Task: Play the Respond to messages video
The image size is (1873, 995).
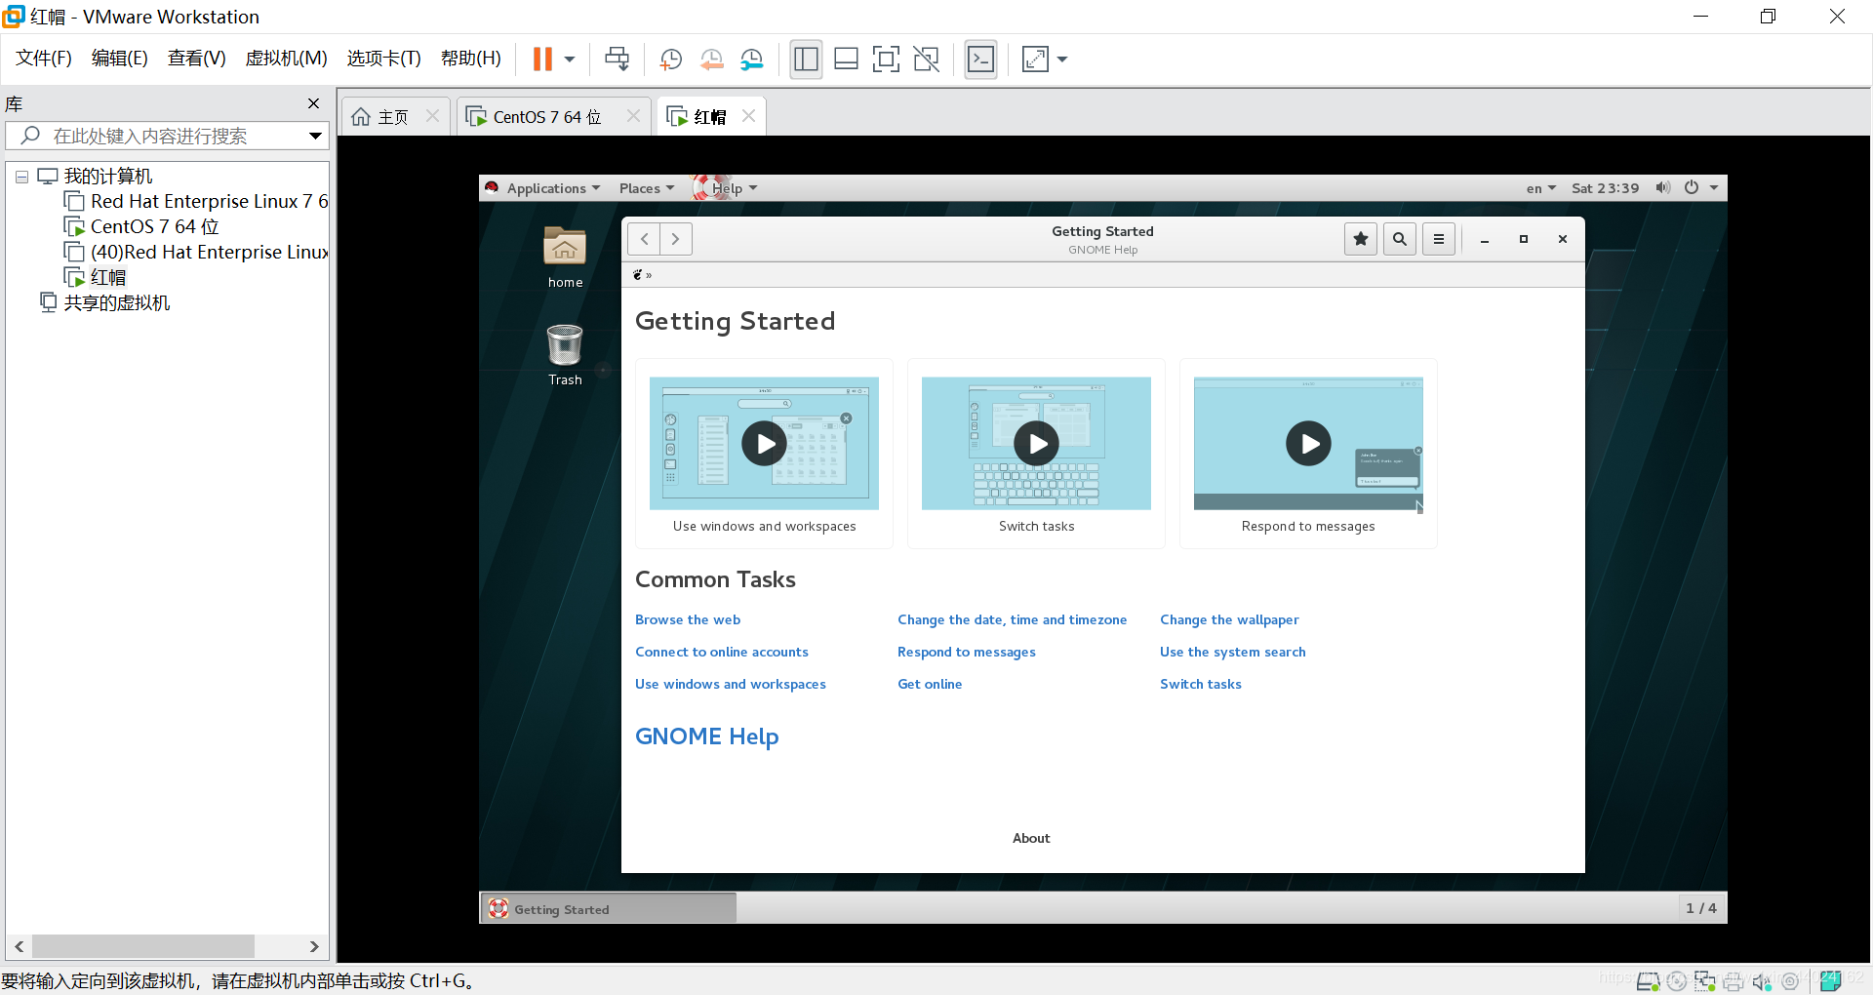Action: click(1309, 444)
